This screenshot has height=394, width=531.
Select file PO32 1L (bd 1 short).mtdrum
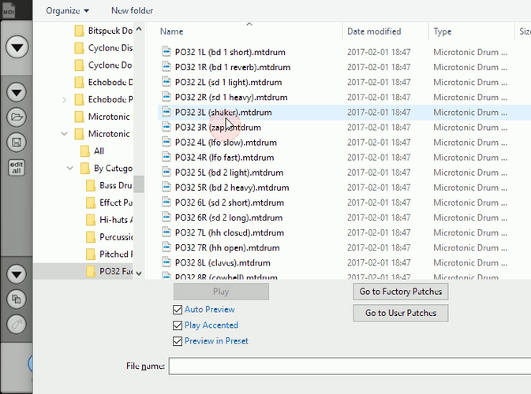point(230,52)
